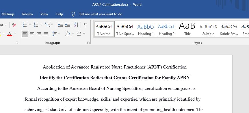Viewport: 249px width, 113px height.
Task: Open the borders dropdown arrow
Action: (x=84, y=34)
